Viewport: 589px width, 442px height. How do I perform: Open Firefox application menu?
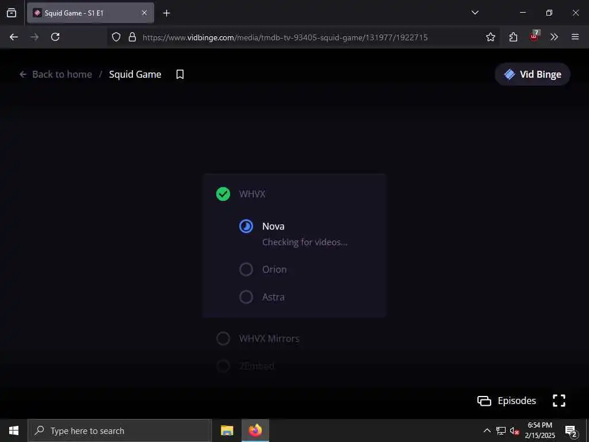click(x=575, y=37)
